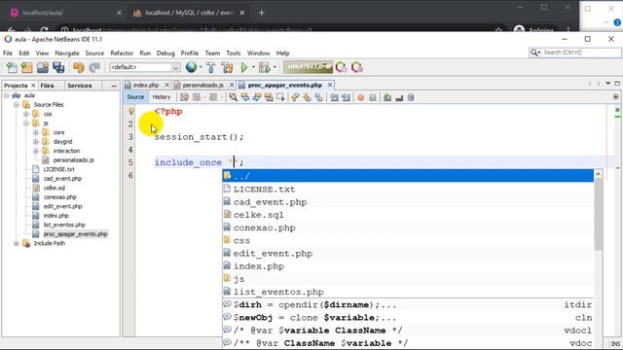This screenshot has height=350, width=623.
Task: Open the Window menu
Action: [x=258, y=52]
